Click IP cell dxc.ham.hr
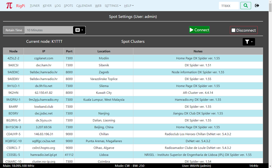272x168 pixels. click(44, 65)
